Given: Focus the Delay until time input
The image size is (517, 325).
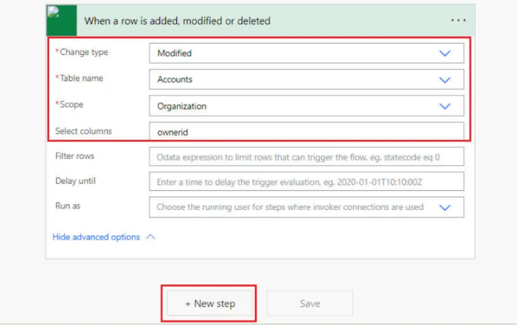Looking at the screenshot, I should point(305,182).
